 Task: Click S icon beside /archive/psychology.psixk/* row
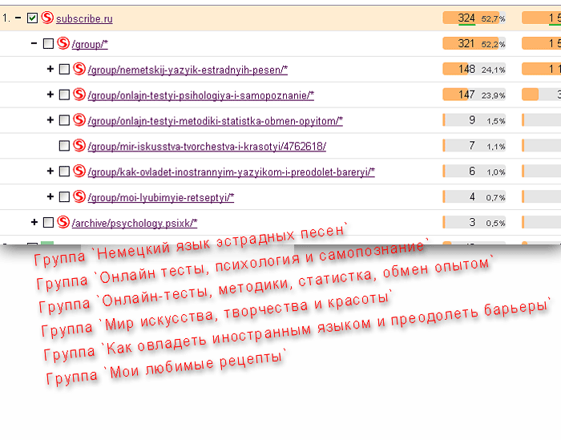pyautogui.click(x=63, y=222)
